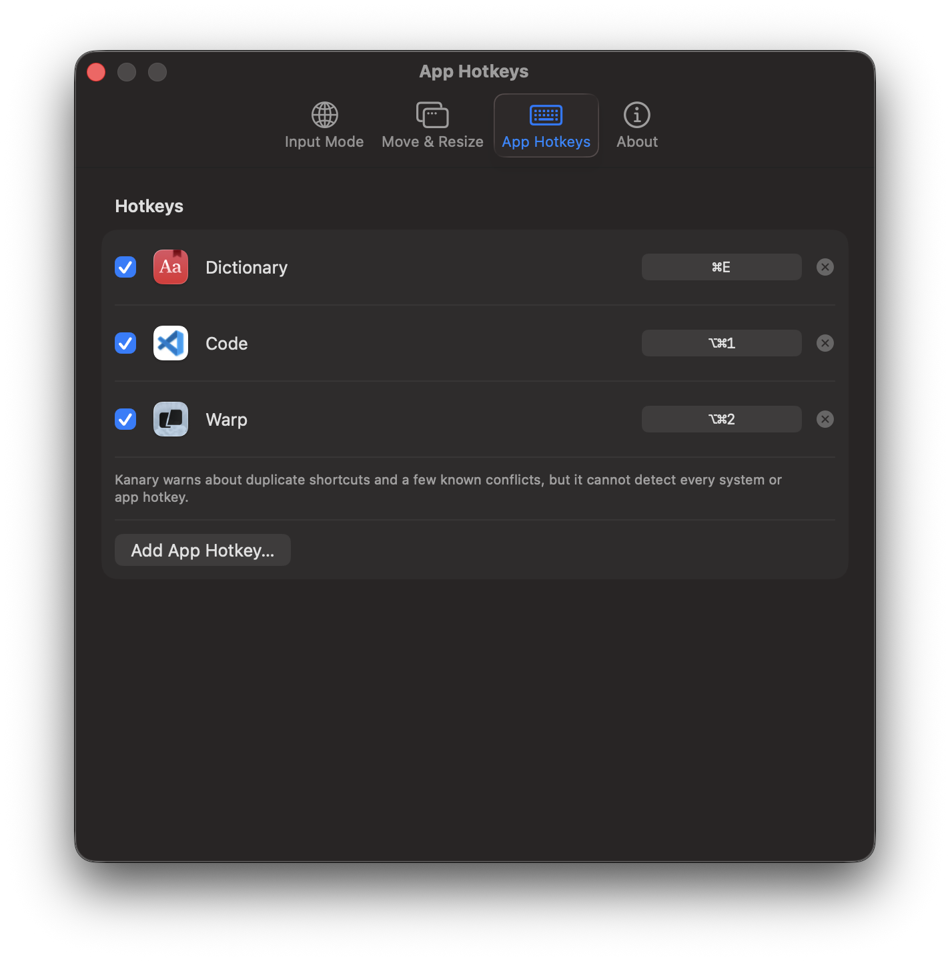Record a new shortcut in the ⌥⌘1 field

click(721, 343)
